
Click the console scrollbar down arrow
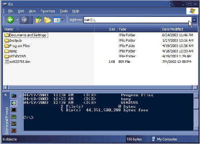pyautogui.click(x=196, y=128)
